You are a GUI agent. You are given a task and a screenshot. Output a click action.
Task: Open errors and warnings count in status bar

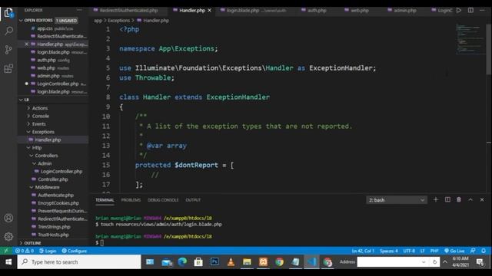point(25,251)
